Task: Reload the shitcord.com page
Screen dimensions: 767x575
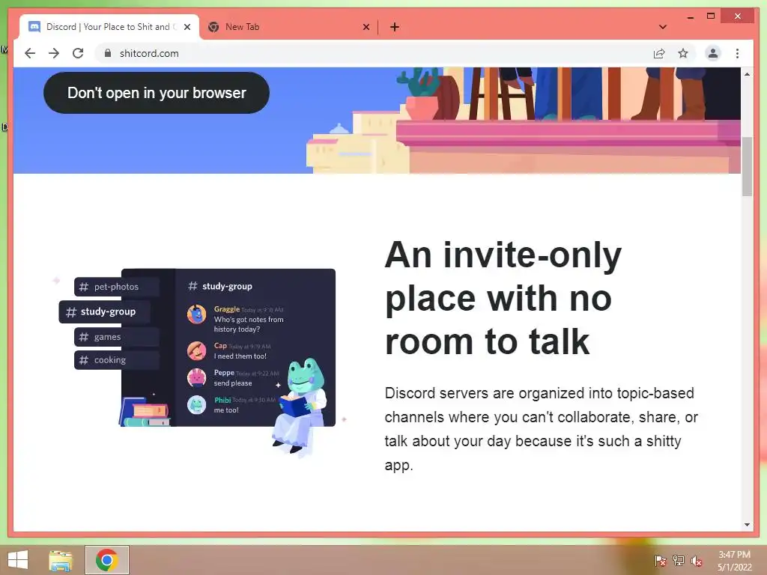Action: [x=78, y=53]
